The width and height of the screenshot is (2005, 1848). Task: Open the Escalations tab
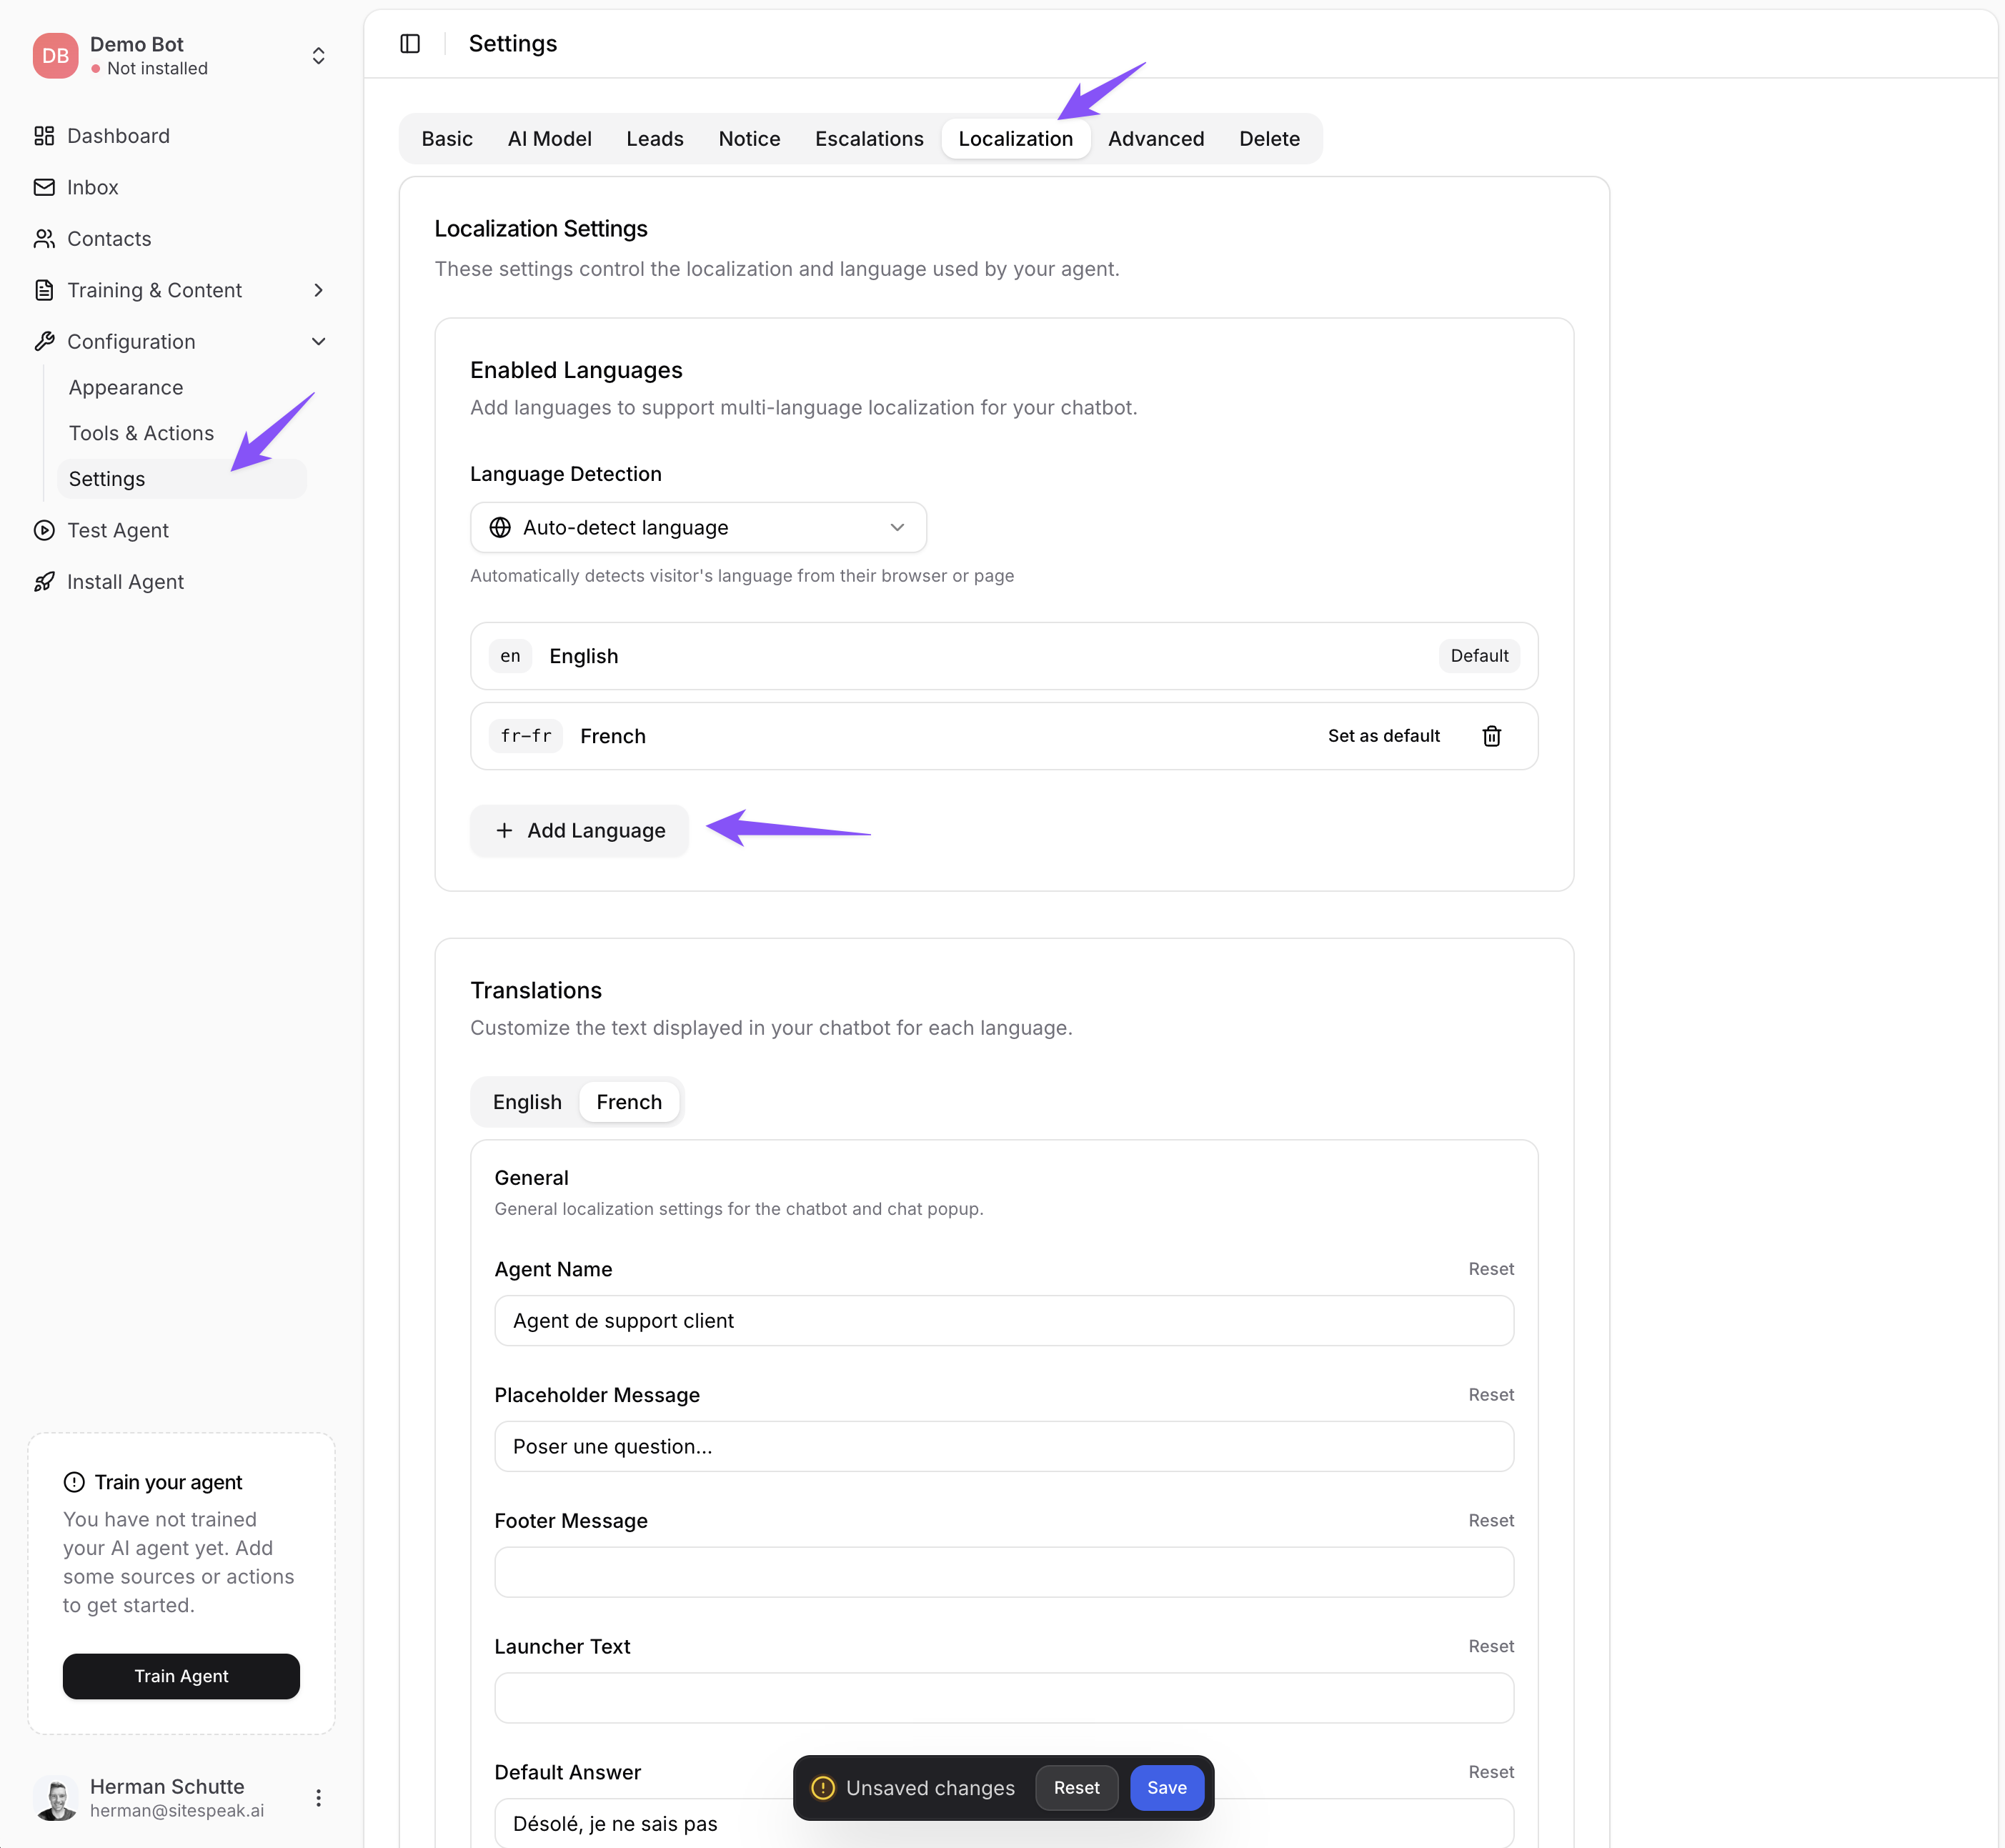click(868, 139)
